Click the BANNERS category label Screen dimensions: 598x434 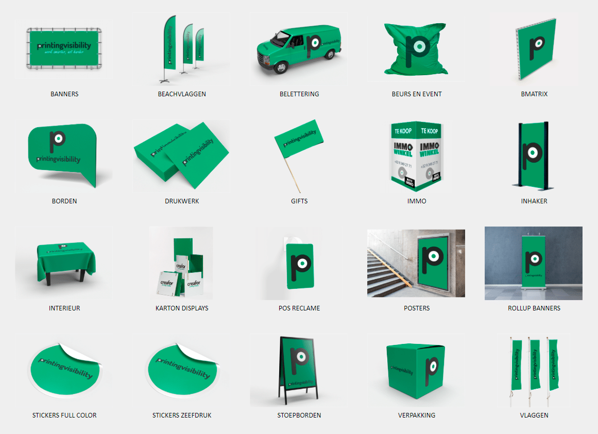pos(64,94)
